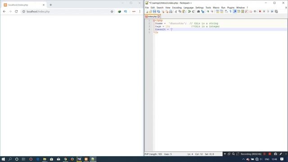Show hidden system tray icons
Screen dimensions: 288x162
[243, 159]
